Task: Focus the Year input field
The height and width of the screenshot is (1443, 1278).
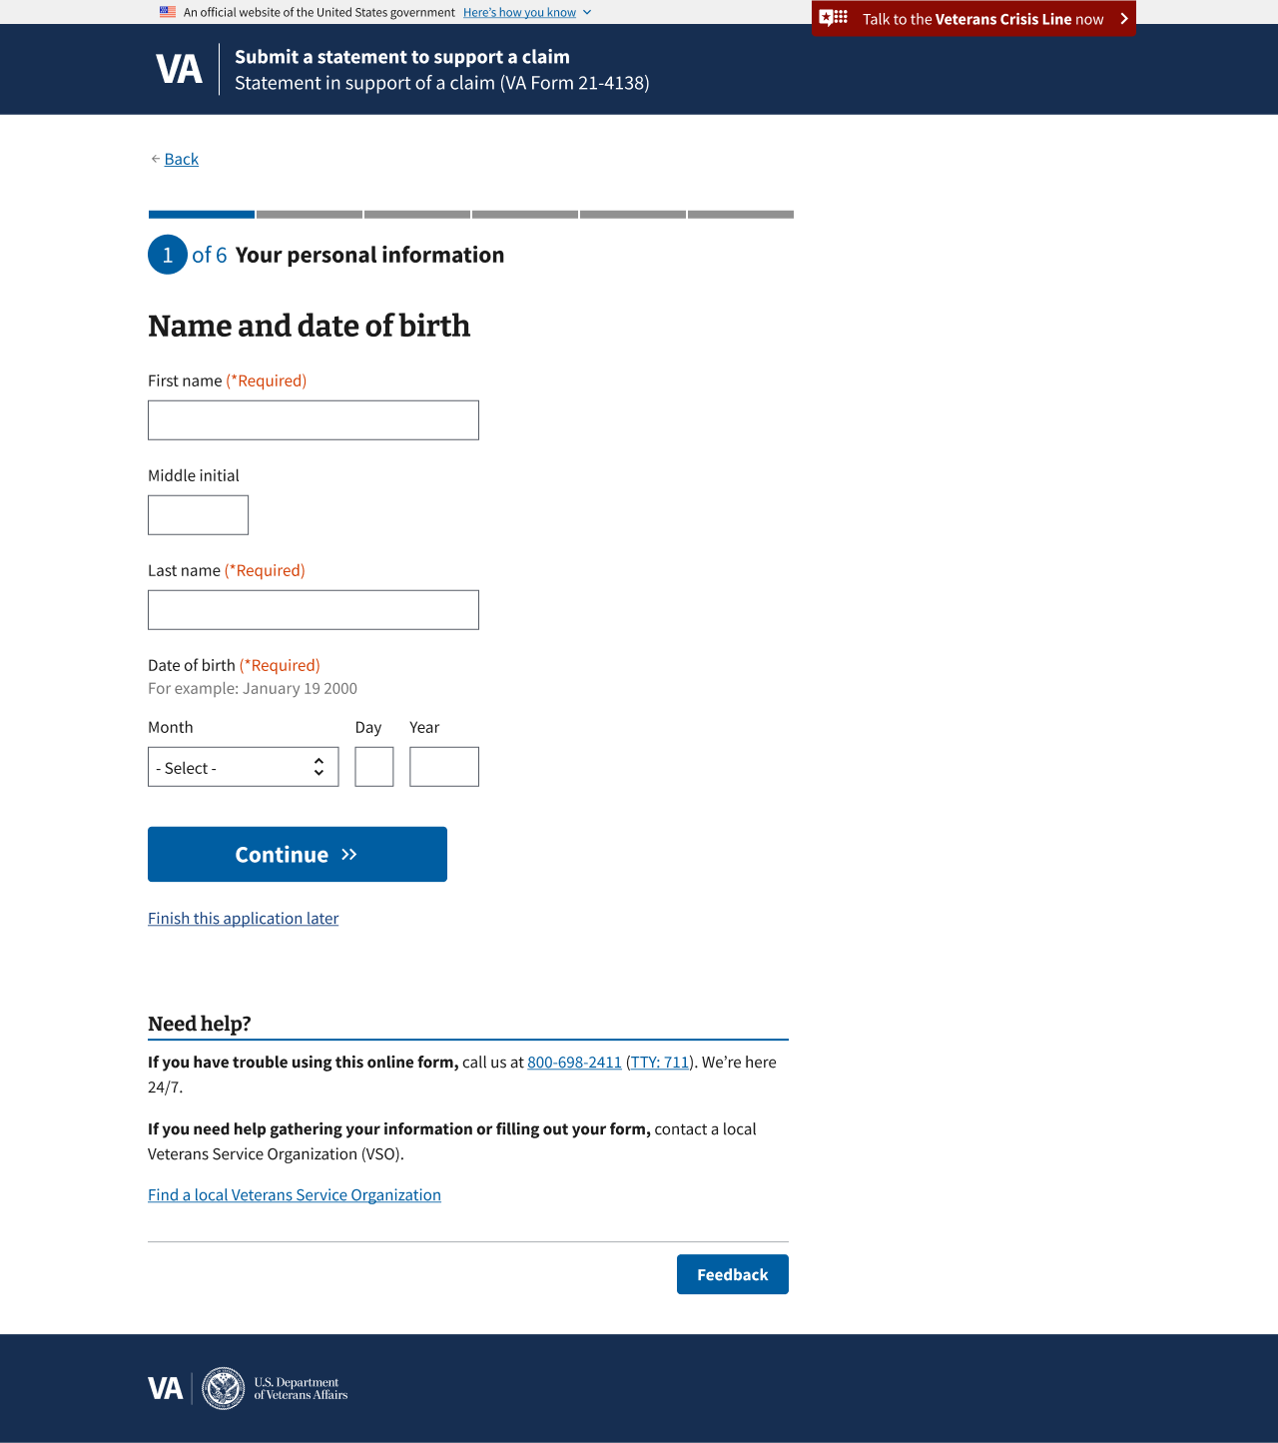Action: tap(444, 767)
